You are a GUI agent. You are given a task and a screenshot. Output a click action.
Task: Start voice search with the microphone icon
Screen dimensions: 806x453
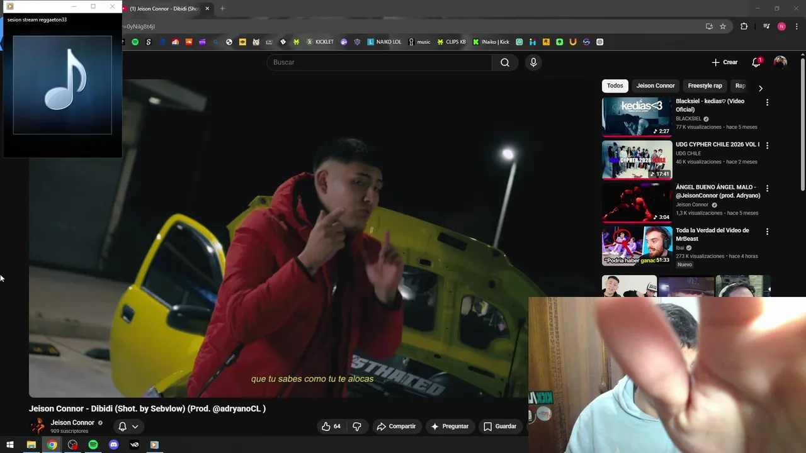pyautogui.click(x=533, y=62)
